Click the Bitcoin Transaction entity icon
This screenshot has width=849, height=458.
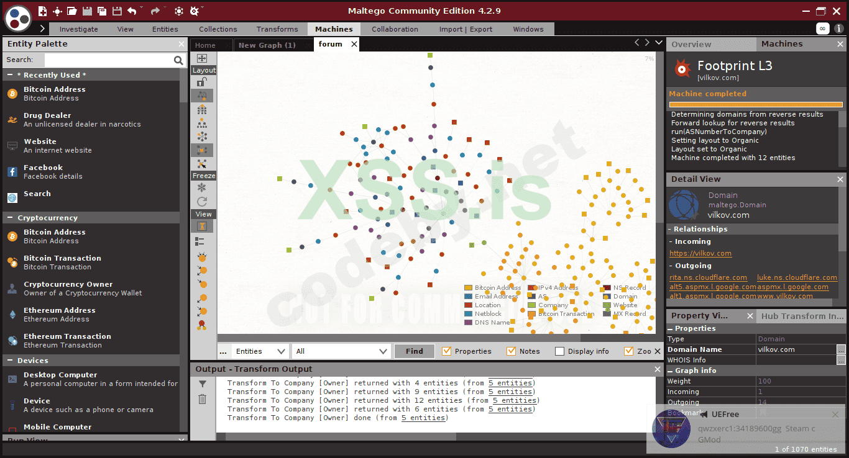(12, 263)
